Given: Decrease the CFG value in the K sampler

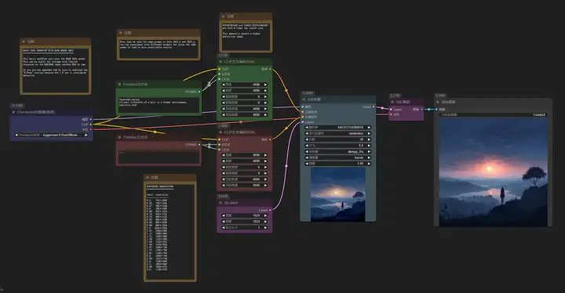Looking at the screenshot, I should (307, 146).
